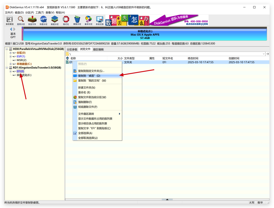This screenshot has height=208, width=274.
Task: Expand the 本地磁盘(C:) tree node
Action: click(10, 64)
